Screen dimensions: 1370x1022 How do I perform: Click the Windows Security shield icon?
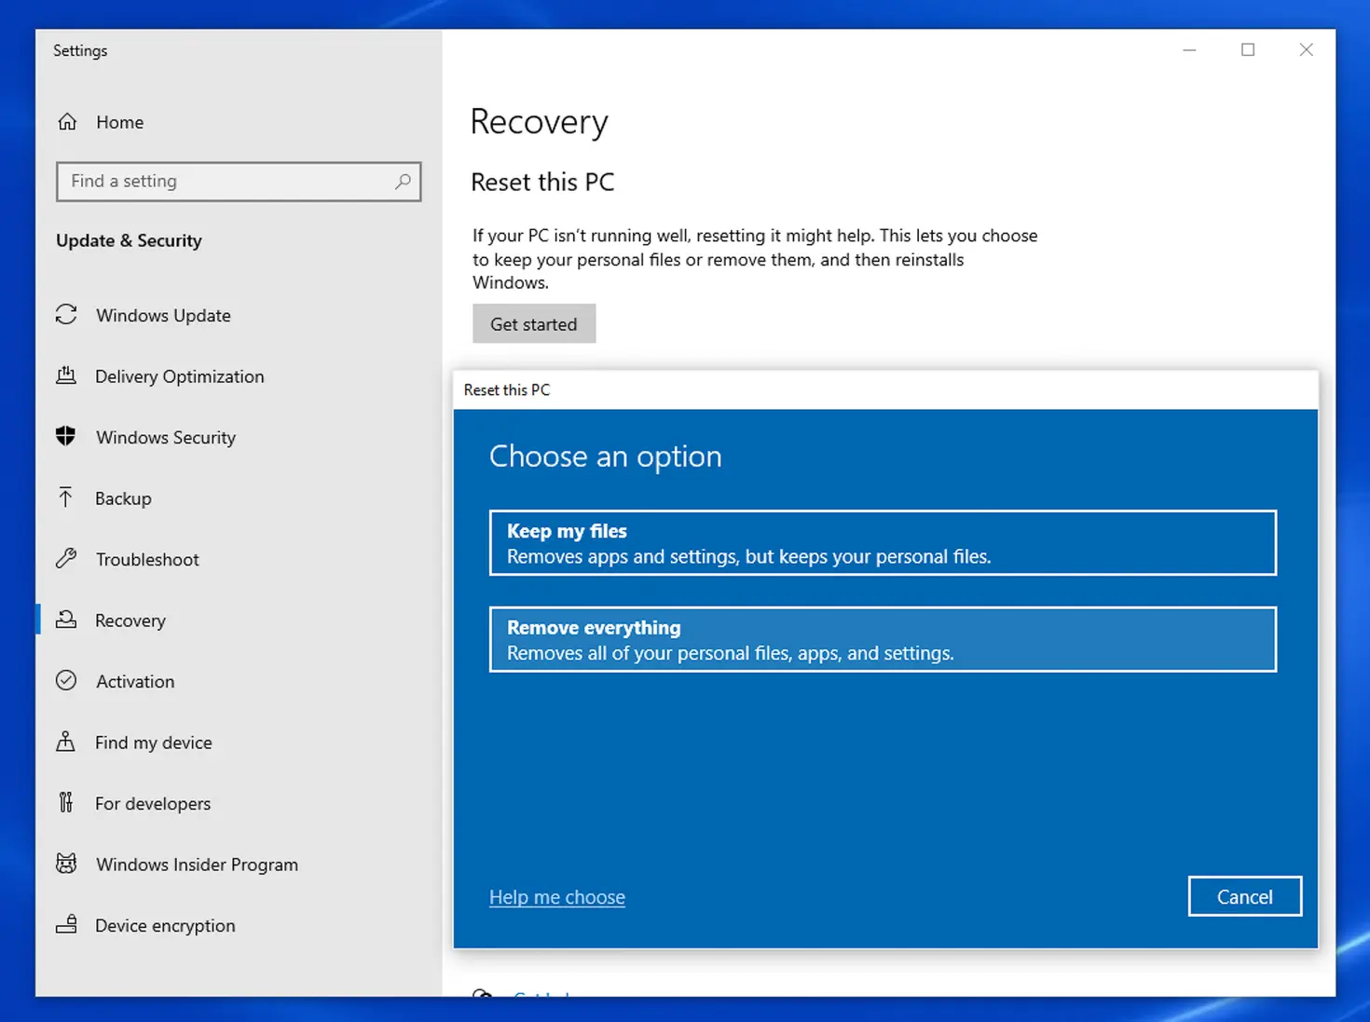click(x=65, y=436)
